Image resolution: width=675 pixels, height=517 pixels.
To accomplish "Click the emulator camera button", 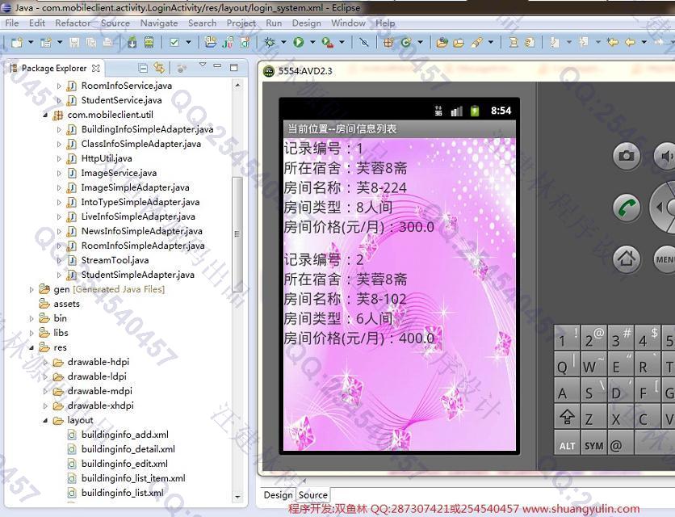I will pyautogui.click(x=627, y=156).
